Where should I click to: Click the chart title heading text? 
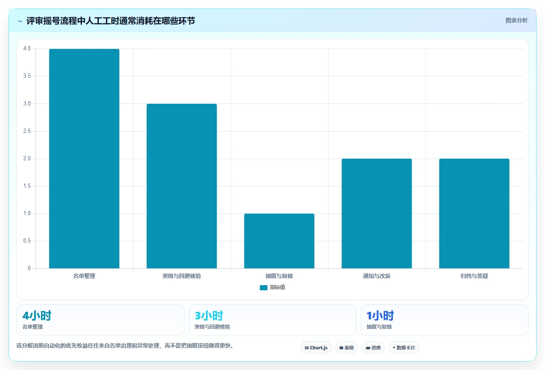point(111,21)
